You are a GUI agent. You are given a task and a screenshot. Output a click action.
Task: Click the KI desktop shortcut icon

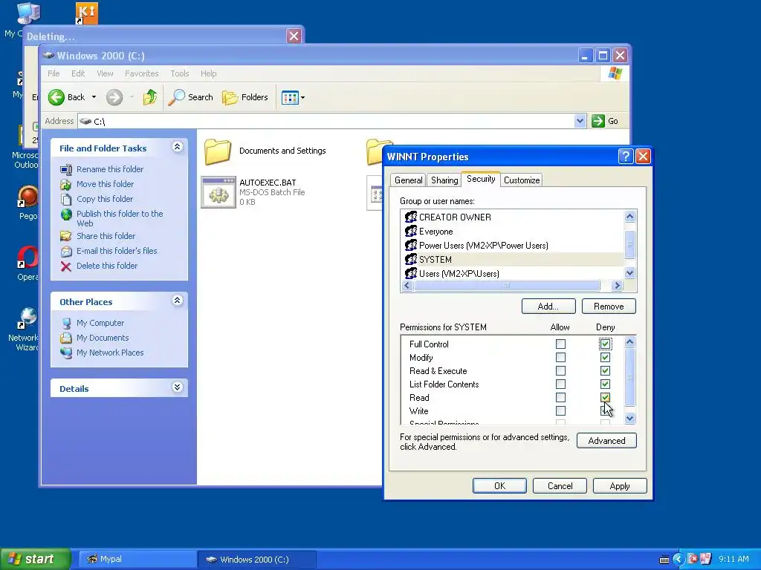click(87, 13)
